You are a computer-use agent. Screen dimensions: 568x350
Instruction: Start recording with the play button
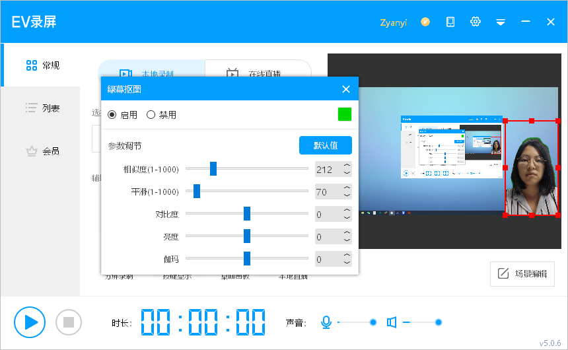[30, 322]
